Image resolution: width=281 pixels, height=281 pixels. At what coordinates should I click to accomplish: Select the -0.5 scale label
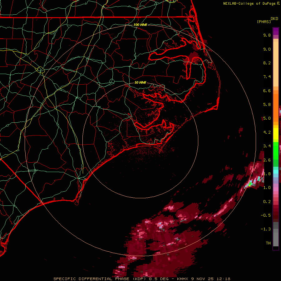266,215
